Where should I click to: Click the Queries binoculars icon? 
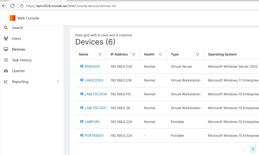(x=6, y=71)
